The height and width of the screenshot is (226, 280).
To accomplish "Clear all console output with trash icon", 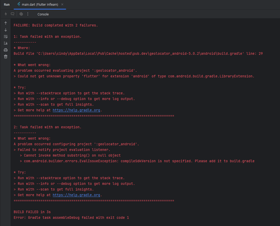I will tap(6, 57).
